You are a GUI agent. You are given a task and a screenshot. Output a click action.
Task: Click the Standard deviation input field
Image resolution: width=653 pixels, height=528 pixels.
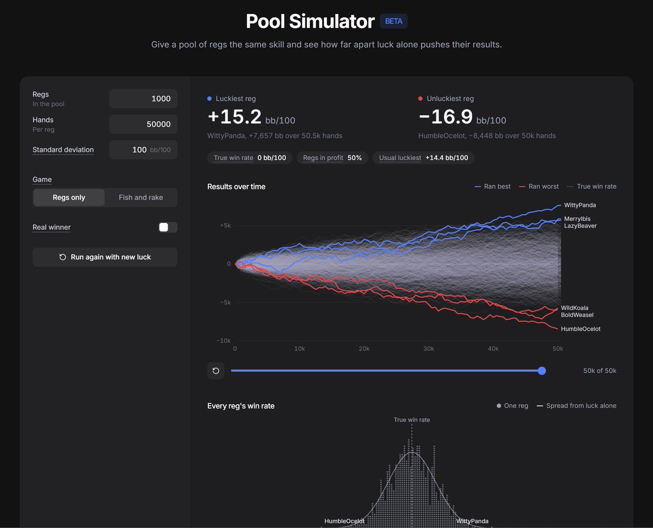pos(143,150)
